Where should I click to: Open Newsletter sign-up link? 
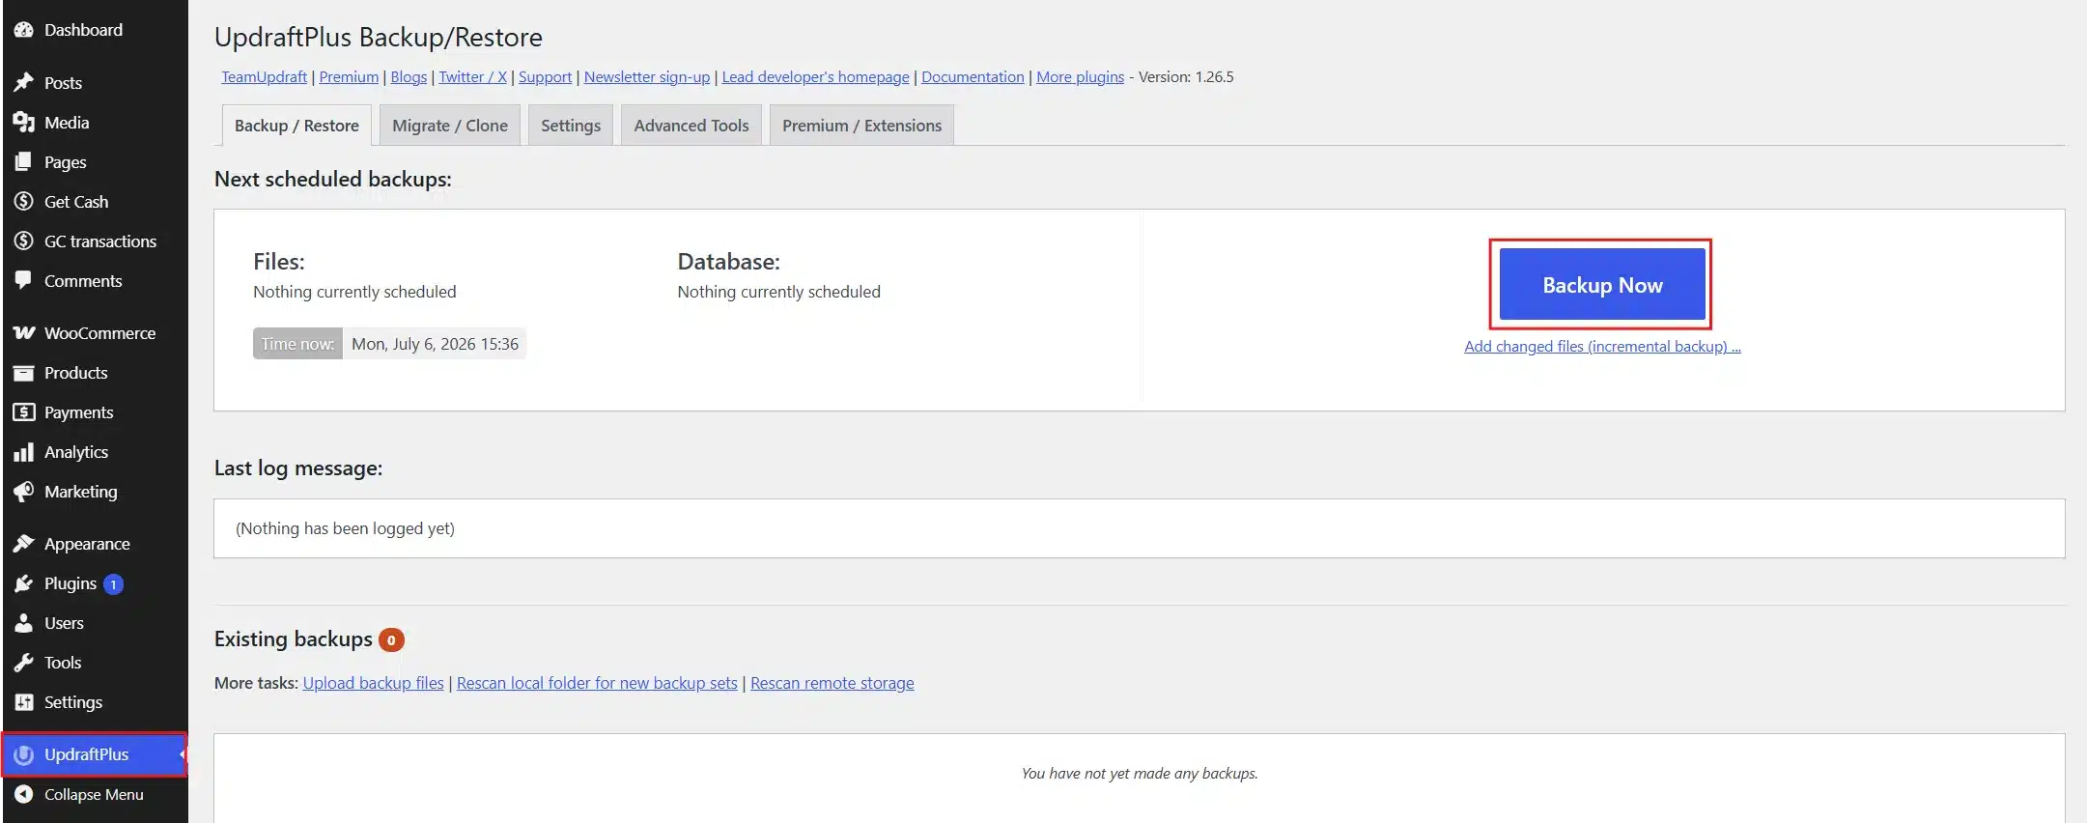(x=647, y=77)
